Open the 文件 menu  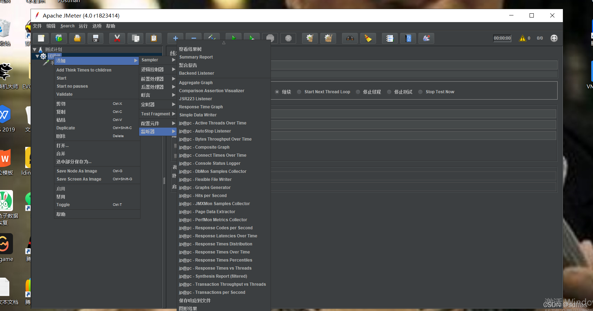coord(38,26)
